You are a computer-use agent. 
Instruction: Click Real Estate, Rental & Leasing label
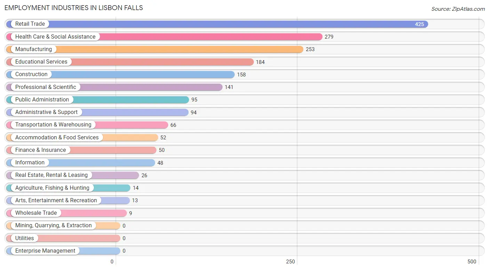click(x=51, y=175)
